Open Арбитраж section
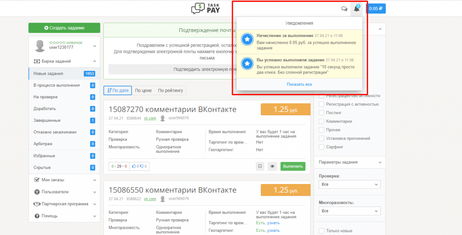462x235 pixels. [x=64, y=144]
